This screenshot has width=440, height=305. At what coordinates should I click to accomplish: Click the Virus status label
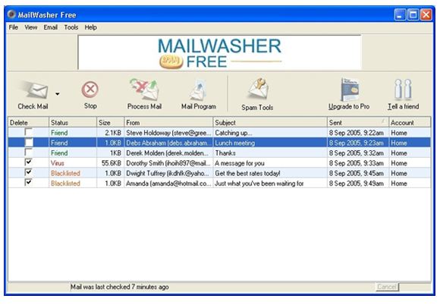(58, 163)
